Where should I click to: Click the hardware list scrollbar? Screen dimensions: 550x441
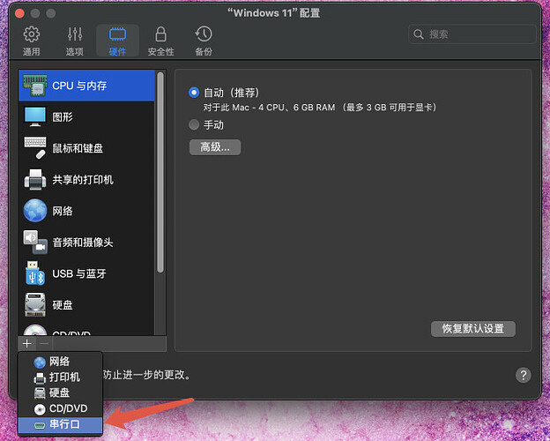[x=160, y=172]
